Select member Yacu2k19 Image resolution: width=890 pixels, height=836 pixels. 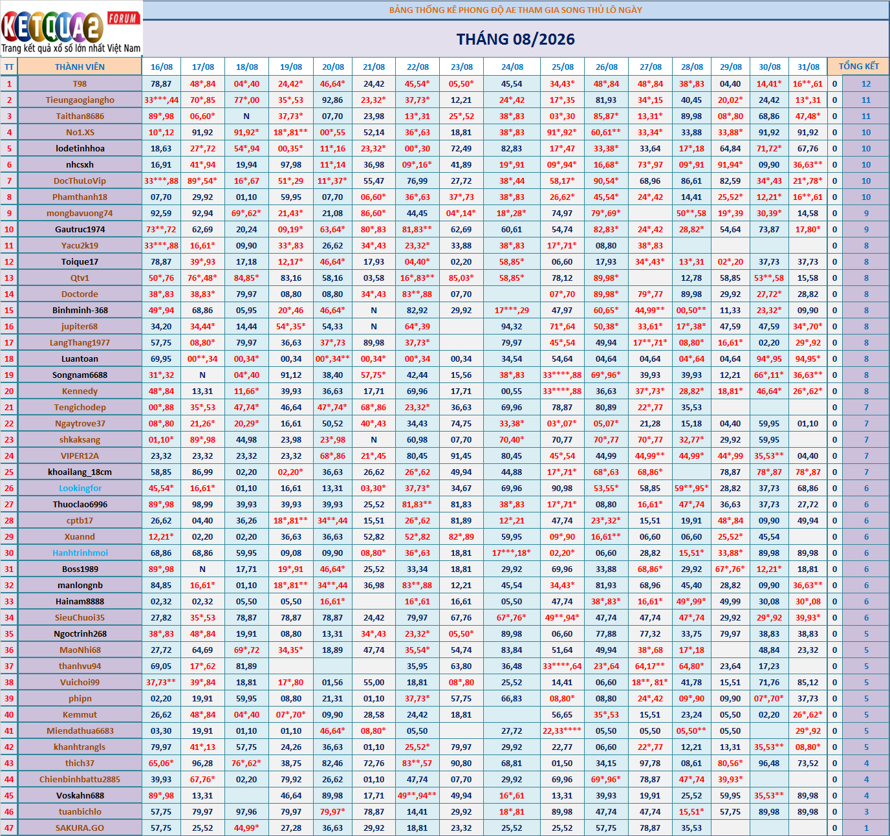click(x=80, y=245)
